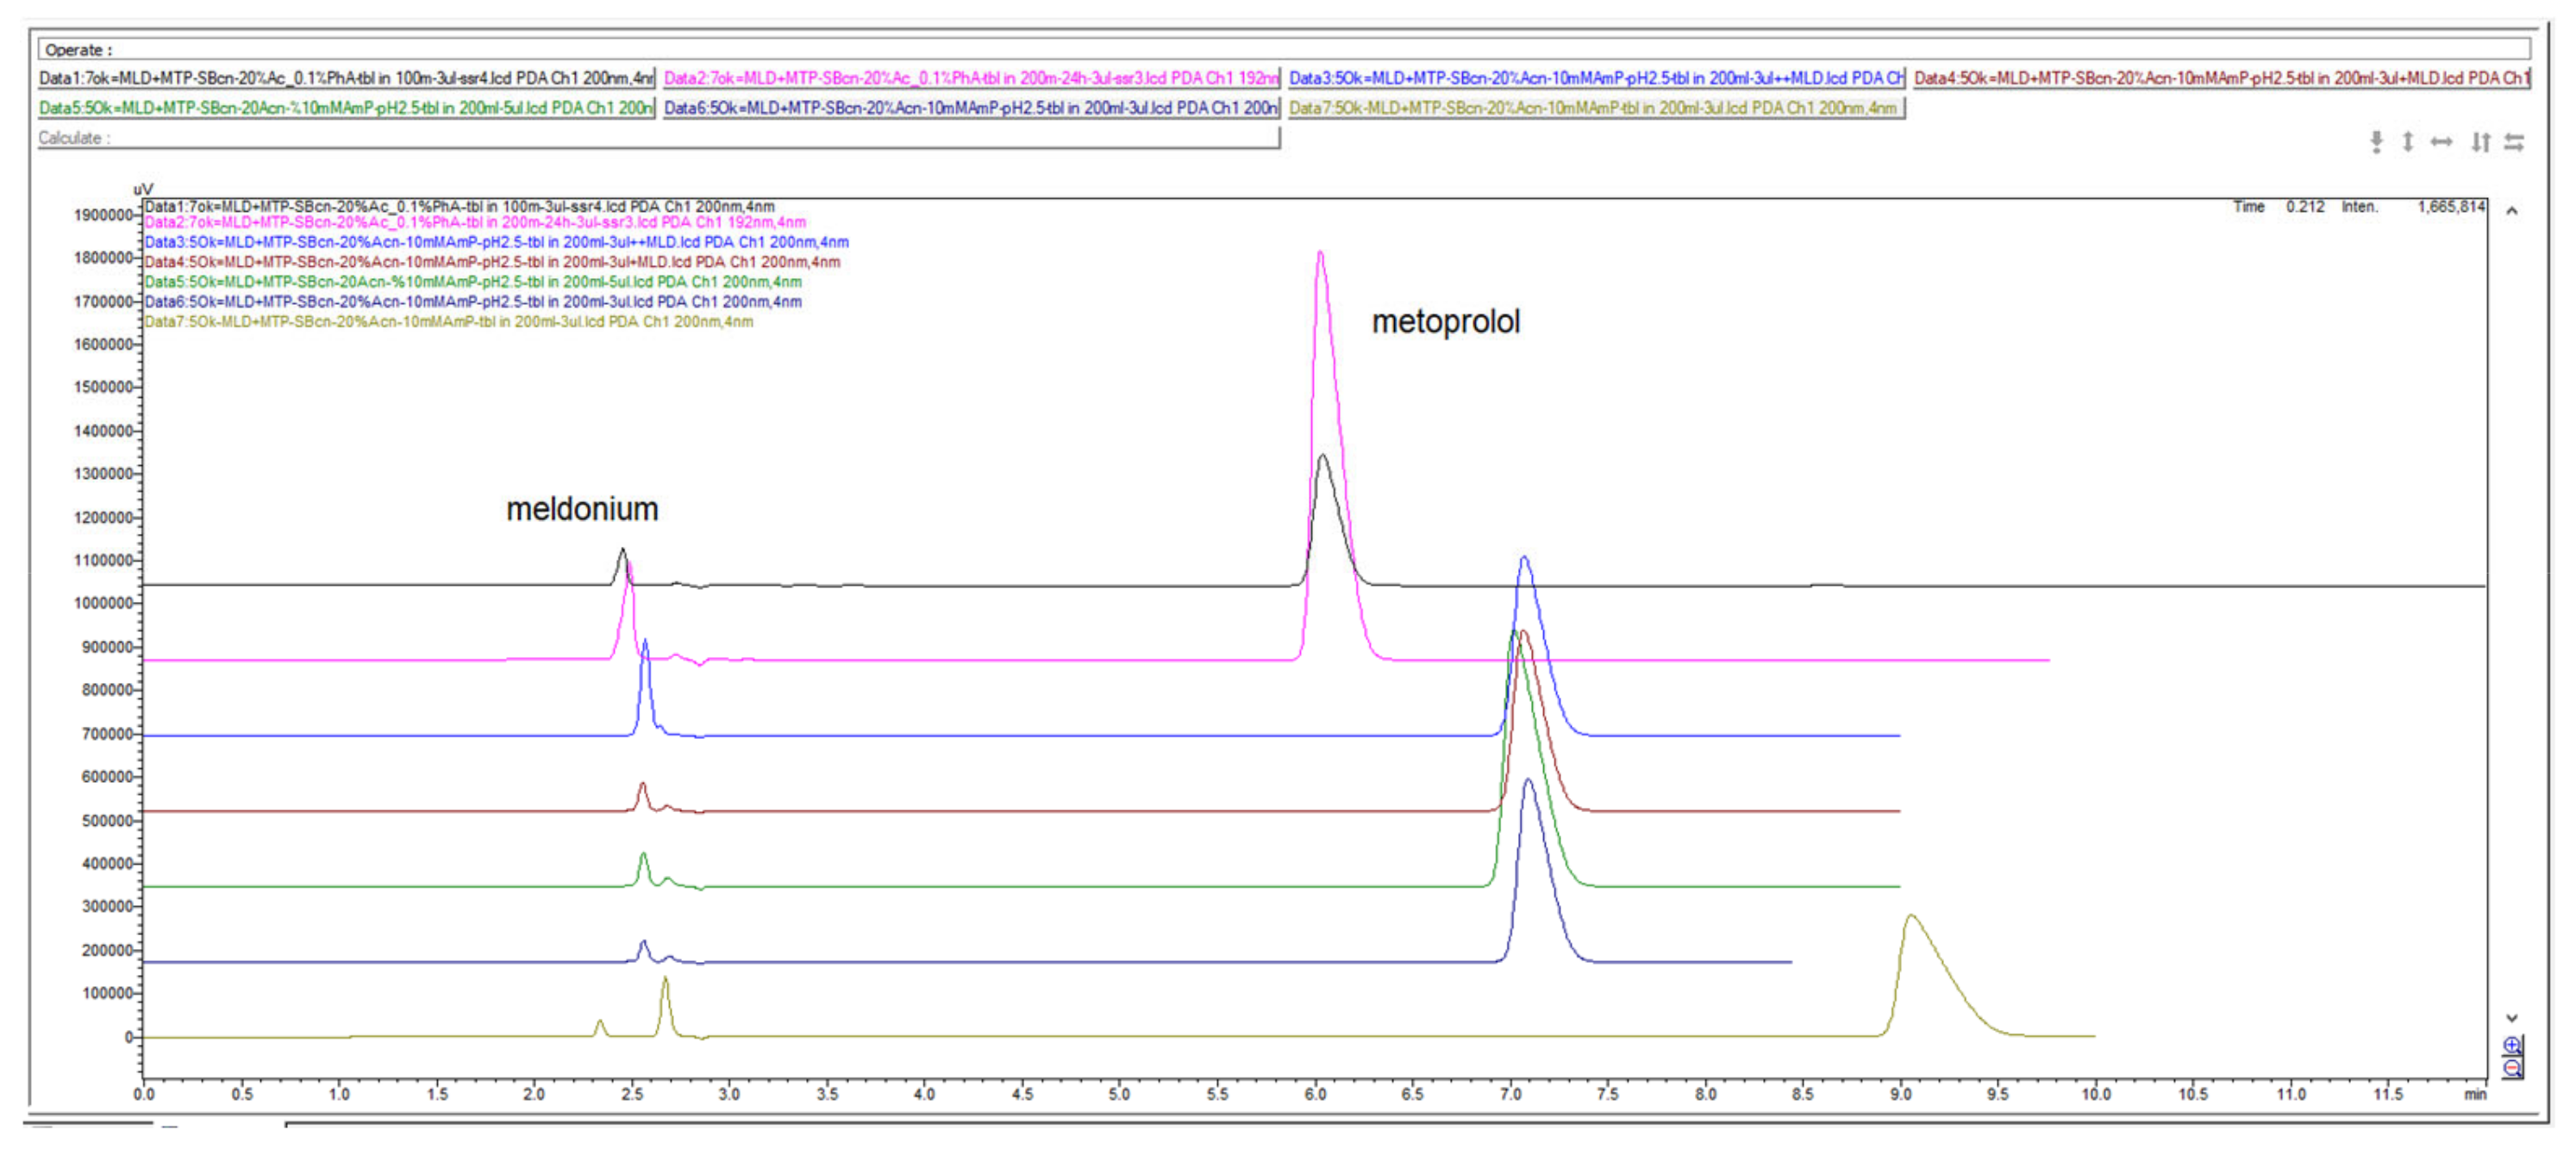Click the vertical expand arrows icon
This screenshot has width=2576, height=1154.
point(2409,143)
